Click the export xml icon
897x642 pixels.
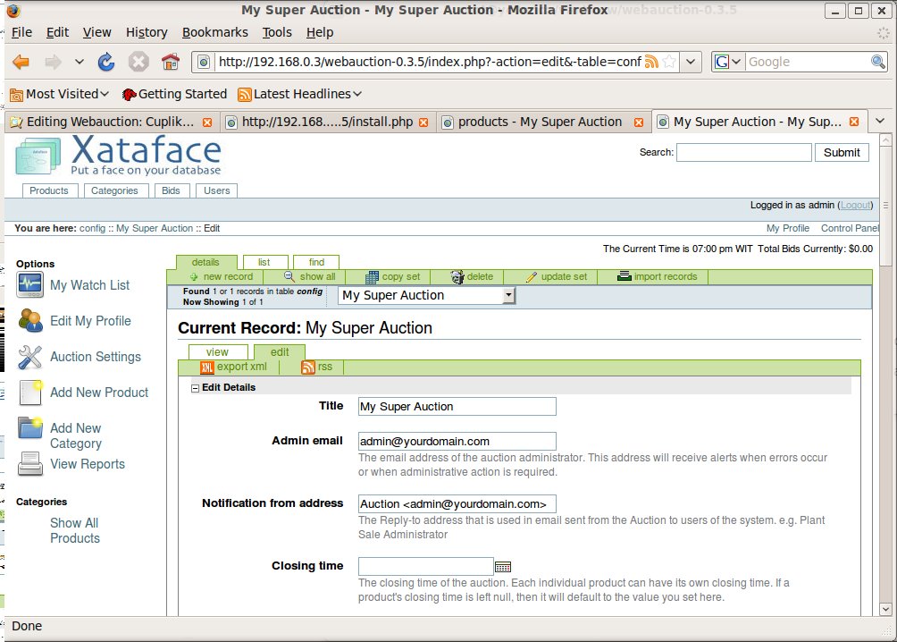[x=207, y=367]
